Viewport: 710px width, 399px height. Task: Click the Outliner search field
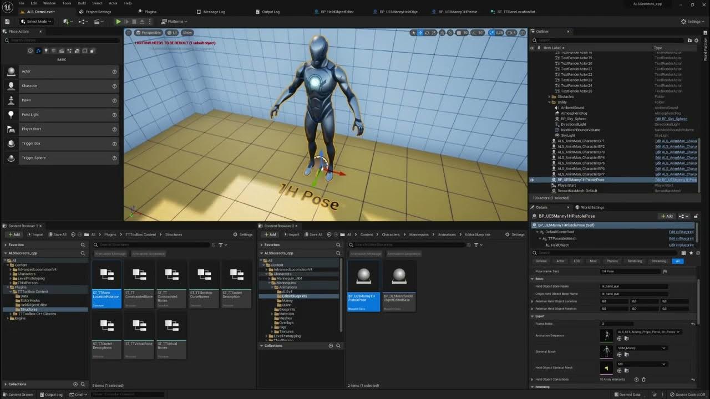coord(608,40)
